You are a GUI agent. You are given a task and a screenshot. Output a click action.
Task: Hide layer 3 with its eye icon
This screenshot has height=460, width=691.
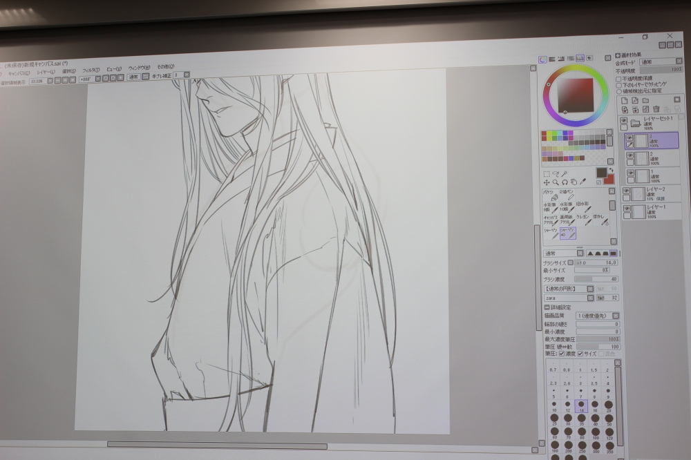(x=629, y=138)
